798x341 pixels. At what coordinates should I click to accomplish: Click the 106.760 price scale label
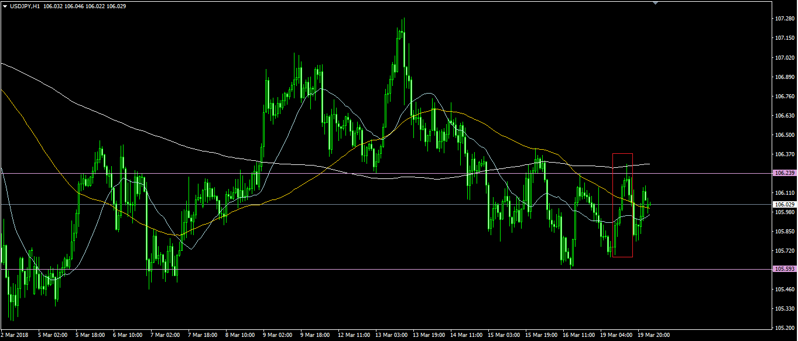click(784, 96)
